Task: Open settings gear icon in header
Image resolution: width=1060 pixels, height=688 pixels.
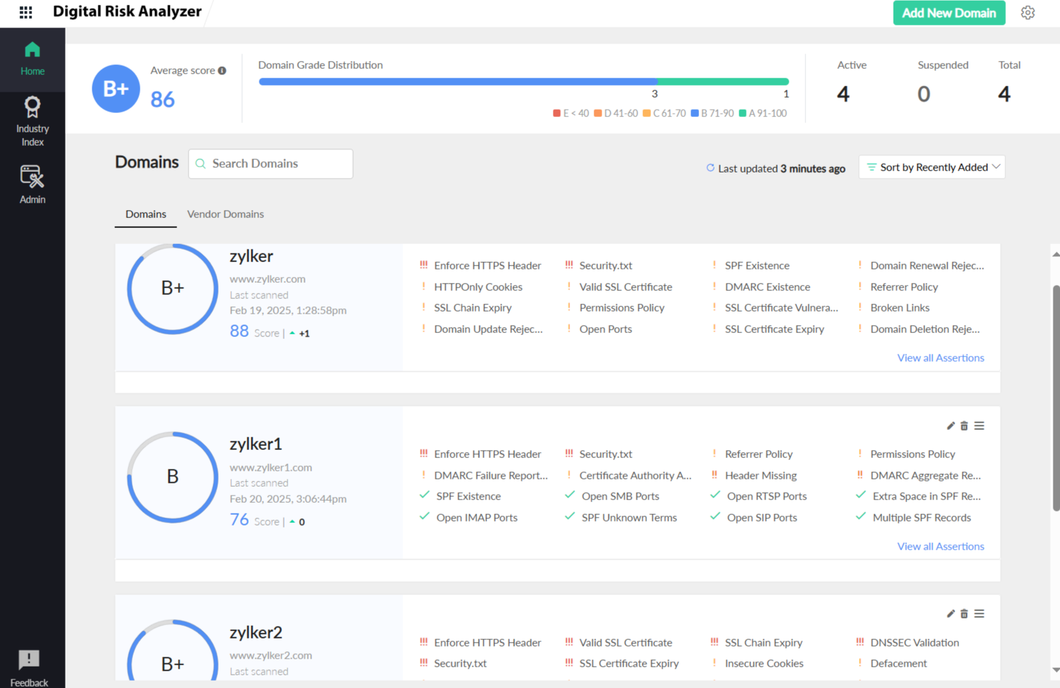Action: (x=1027, y=13)
